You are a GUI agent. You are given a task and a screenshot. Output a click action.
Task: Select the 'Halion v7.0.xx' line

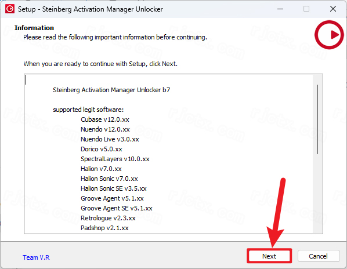(101, 169)
